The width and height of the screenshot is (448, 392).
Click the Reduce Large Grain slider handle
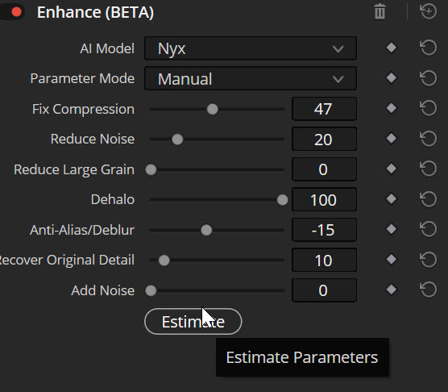(x=151, y=170)
